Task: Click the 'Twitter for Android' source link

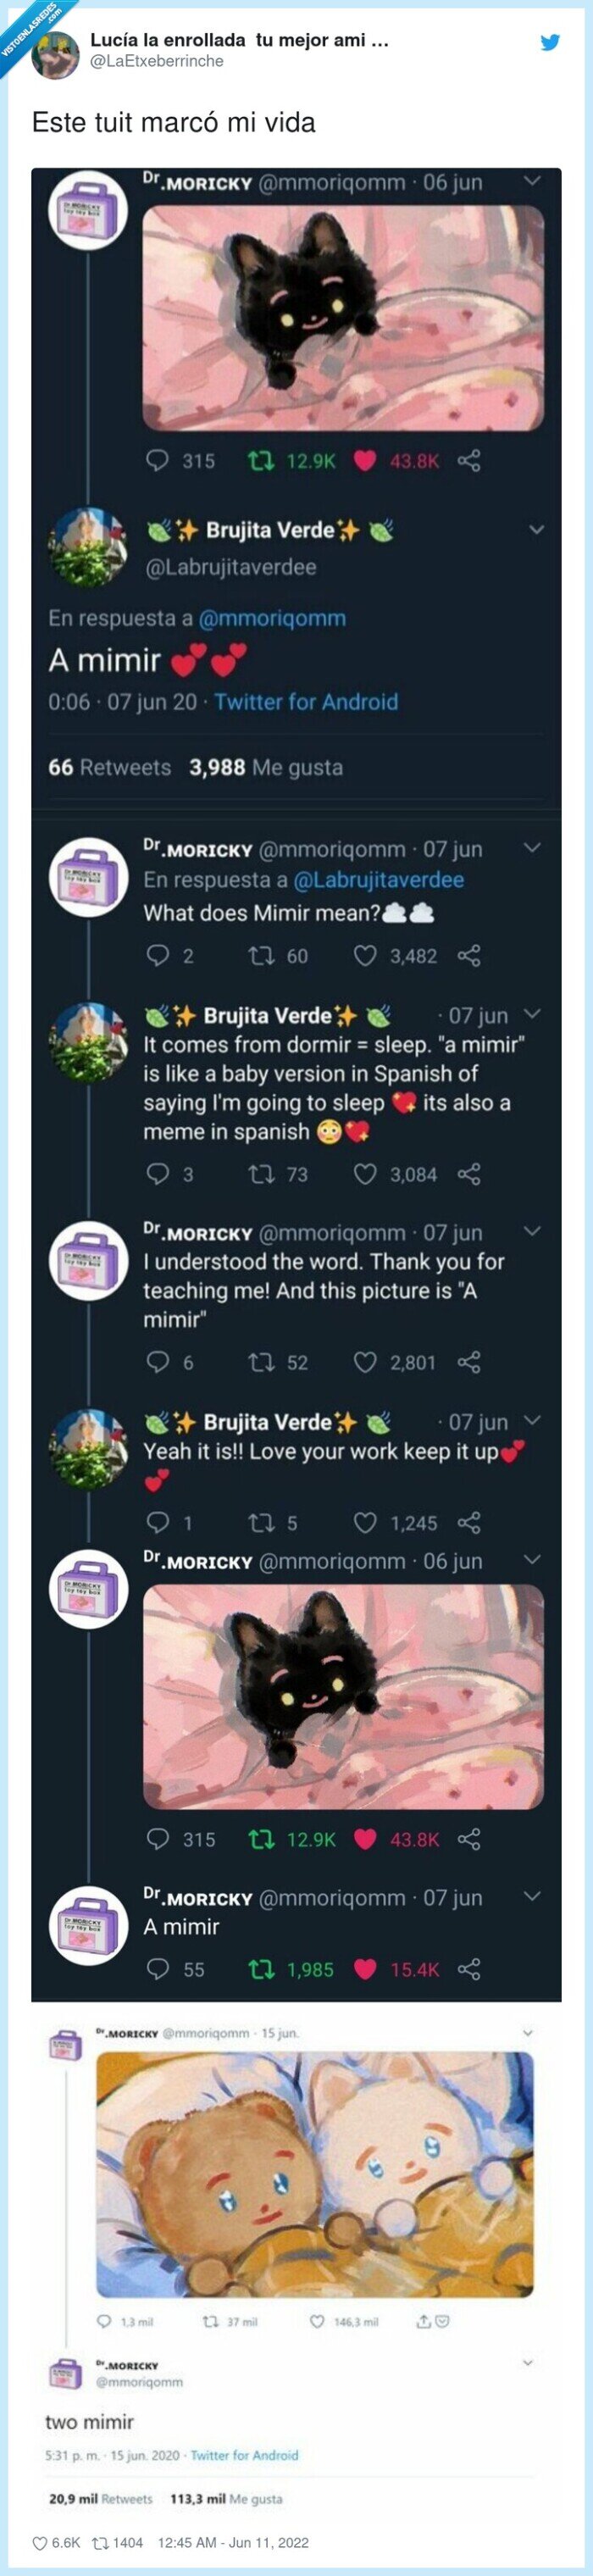Action: click(x=305, y=702)
